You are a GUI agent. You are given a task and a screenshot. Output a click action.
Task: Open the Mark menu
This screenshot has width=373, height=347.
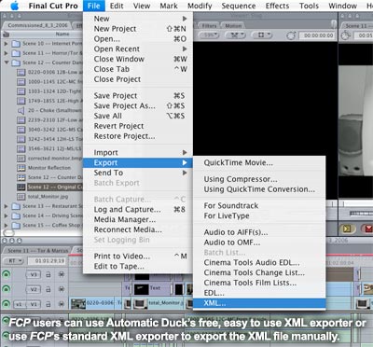169,6
